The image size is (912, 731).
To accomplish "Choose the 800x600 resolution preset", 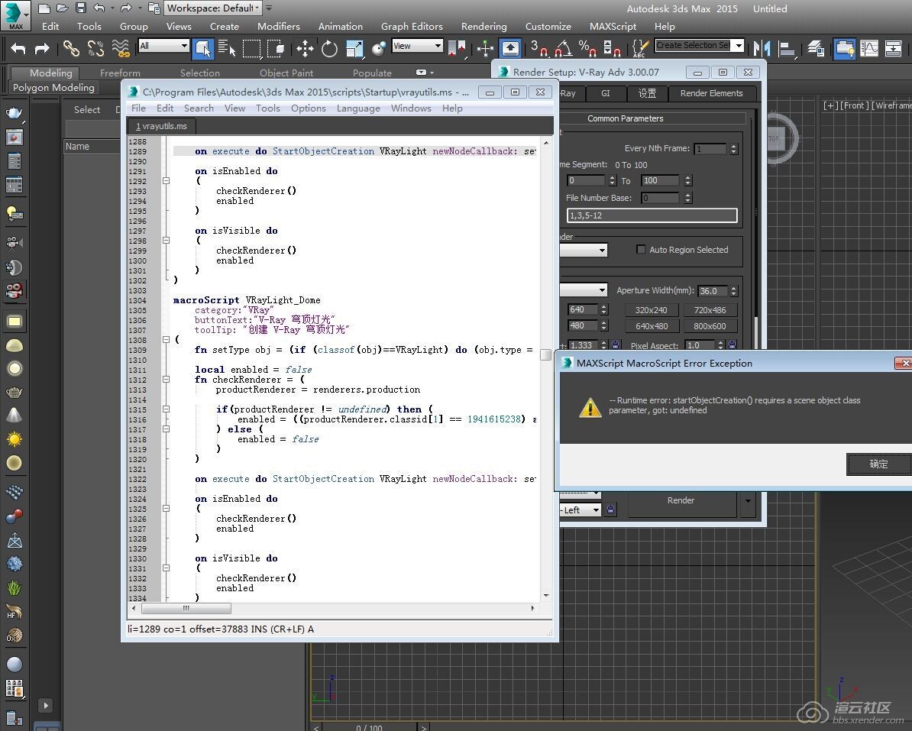I will [x=710, y=326].
